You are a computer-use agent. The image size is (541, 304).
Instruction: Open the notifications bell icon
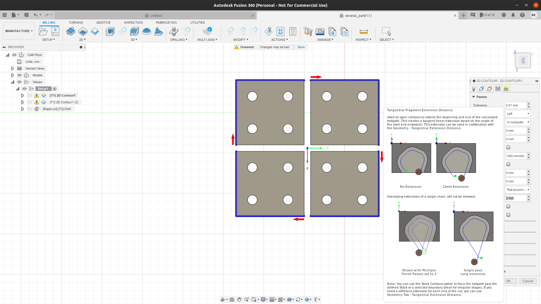[x=513, y=15]
